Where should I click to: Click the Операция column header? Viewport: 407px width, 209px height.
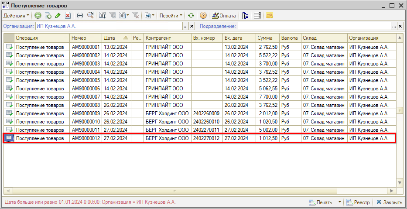[x=41, y=38]
